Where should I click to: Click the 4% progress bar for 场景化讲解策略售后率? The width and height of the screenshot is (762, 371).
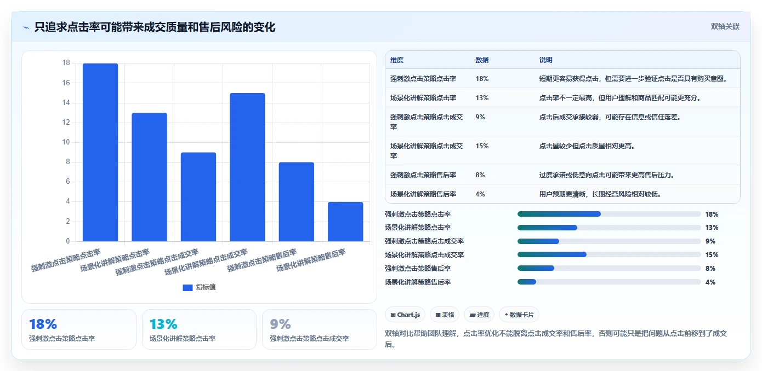[609, 282]
